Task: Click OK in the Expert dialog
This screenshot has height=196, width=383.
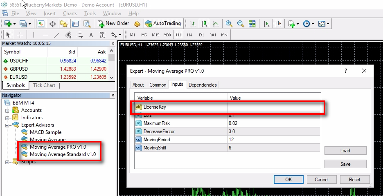Action: [x=288, y=179]
